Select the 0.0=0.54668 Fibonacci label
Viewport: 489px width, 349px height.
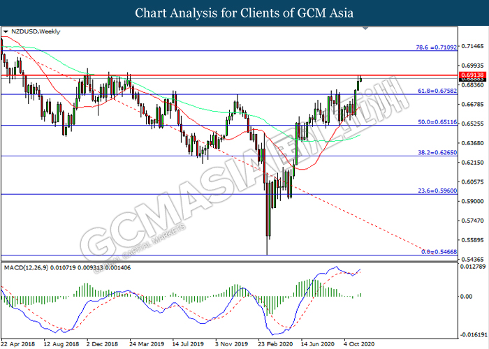[x=439, y=252]
